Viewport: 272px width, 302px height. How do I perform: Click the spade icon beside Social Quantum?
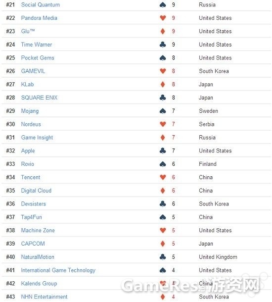163,4
